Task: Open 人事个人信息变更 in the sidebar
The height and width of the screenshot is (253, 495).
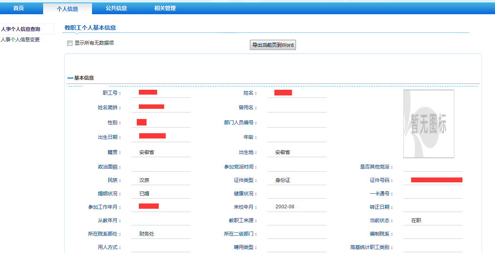Action: pyautogui.click(x=20, y=40)
